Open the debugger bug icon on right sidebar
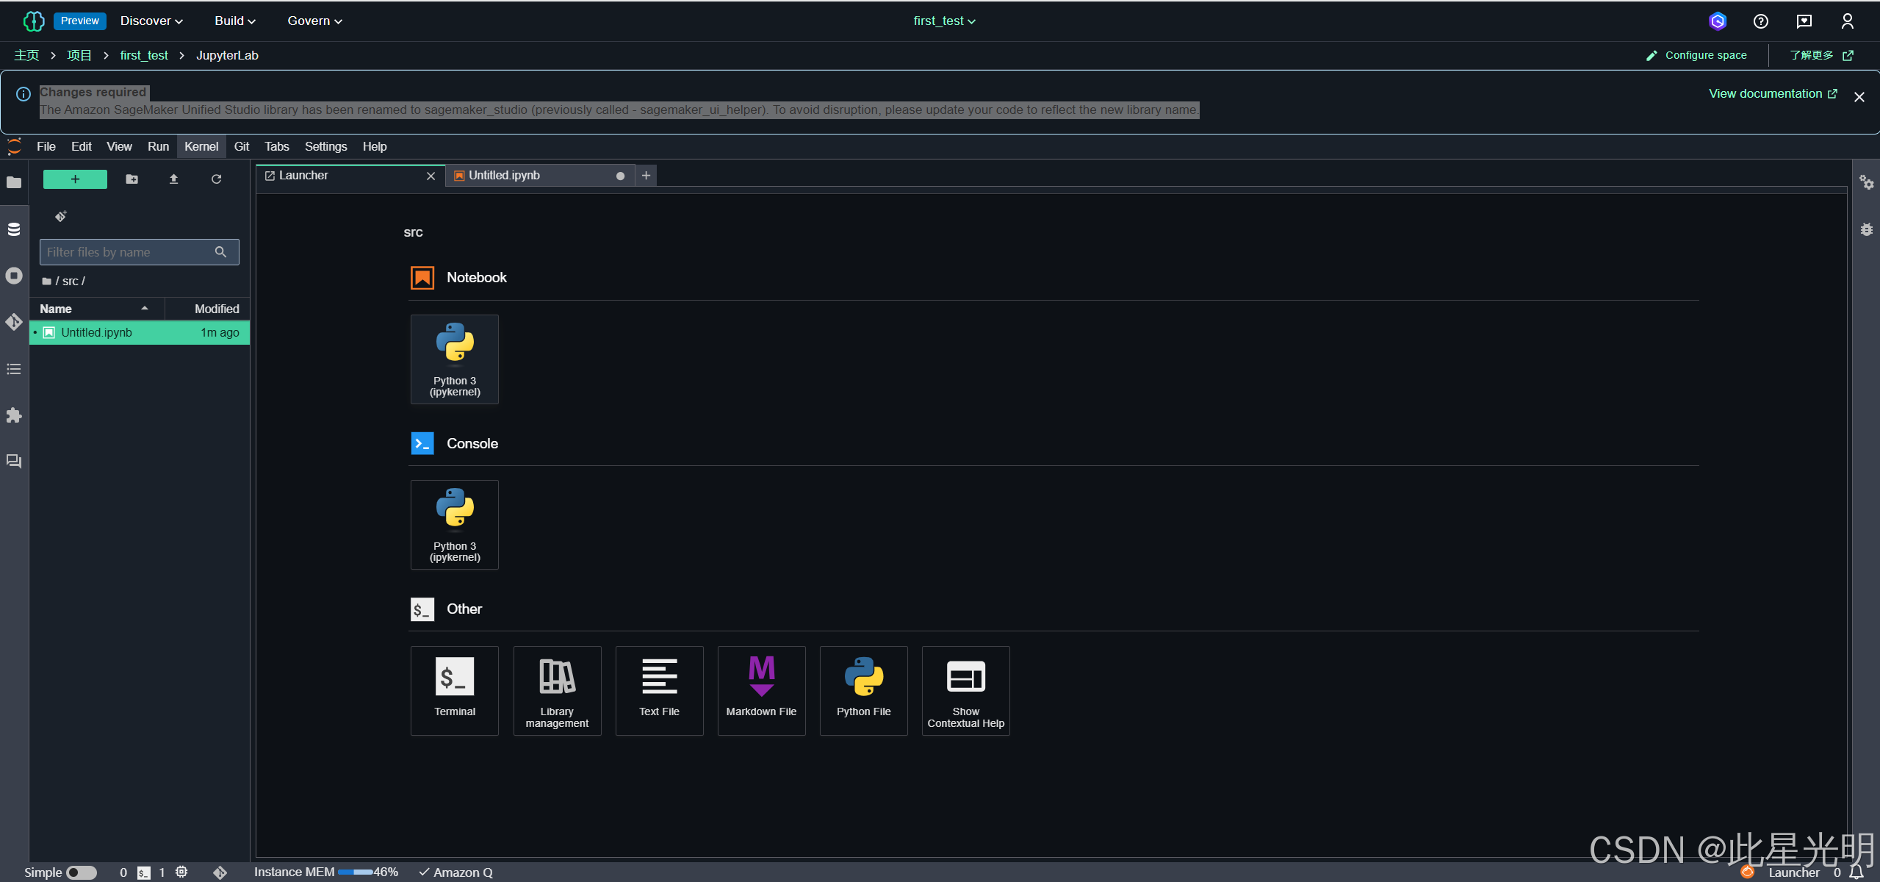The width and height of the screenshot is (1880, 882). 1866,229
